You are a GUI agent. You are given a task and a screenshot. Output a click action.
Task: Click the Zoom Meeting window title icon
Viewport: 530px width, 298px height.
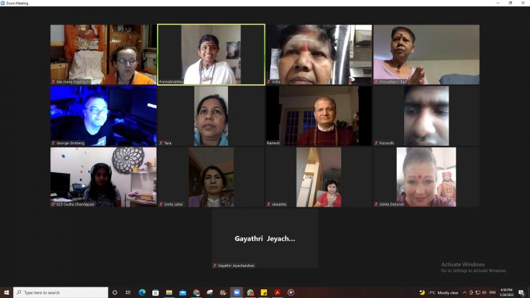[x=3, y=3]
